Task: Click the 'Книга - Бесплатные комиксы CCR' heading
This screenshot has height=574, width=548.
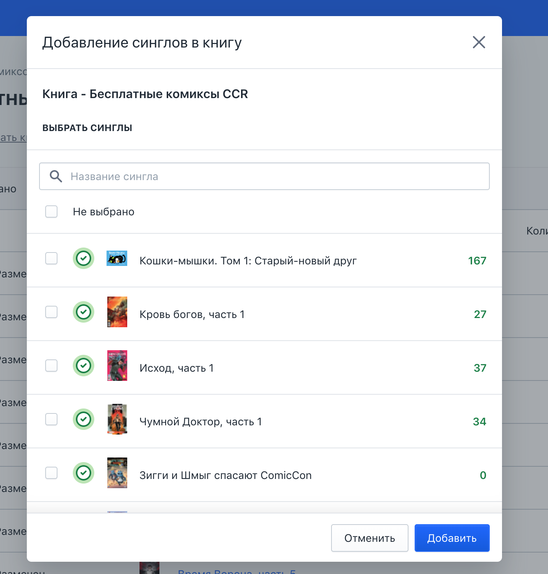Action: point(145,94)
